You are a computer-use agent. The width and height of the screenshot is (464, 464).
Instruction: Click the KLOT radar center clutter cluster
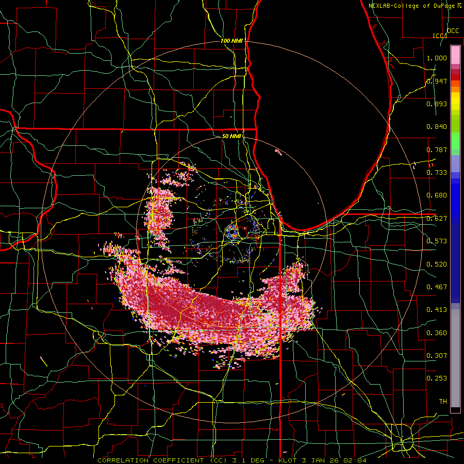pyautogui.click(x=231, y=232)
